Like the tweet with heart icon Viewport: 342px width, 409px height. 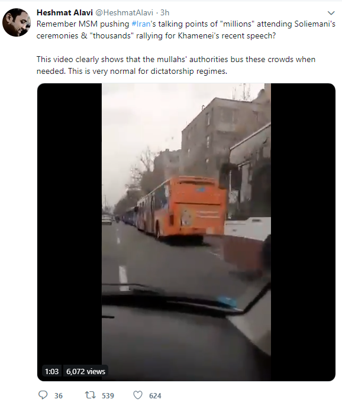[x=138, y=395]
